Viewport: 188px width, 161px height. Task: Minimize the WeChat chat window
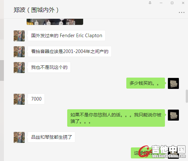[161, 3]
